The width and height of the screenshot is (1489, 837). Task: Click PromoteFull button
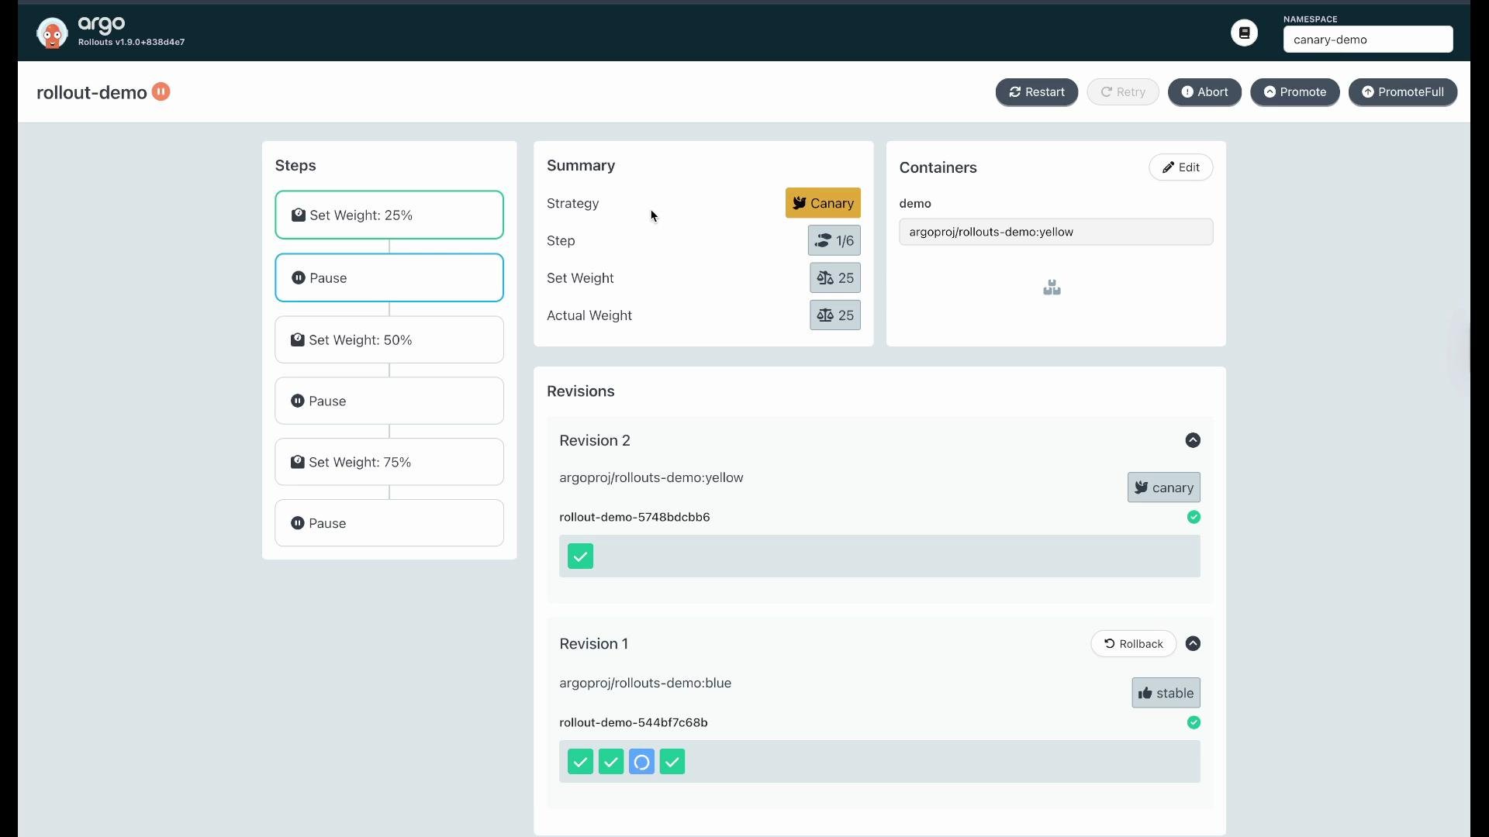(x=1403, y=91)
